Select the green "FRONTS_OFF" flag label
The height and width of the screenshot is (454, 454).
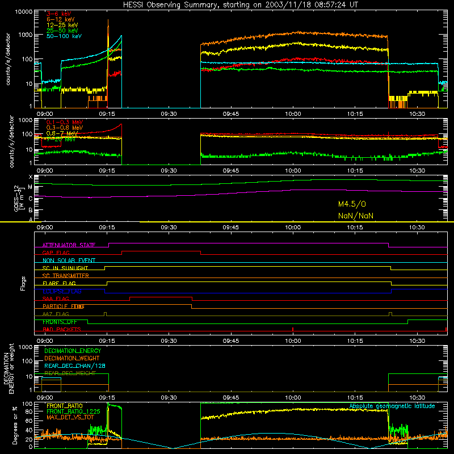click(x=60, y=322)
